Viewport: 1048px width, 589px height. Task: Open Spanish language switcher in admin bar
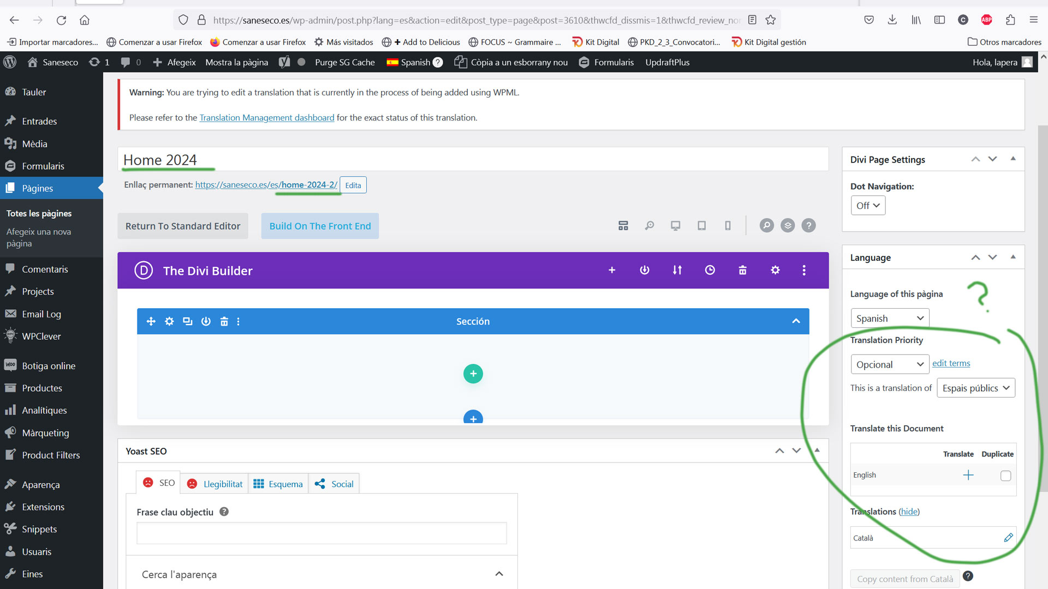tap(414, 62)
